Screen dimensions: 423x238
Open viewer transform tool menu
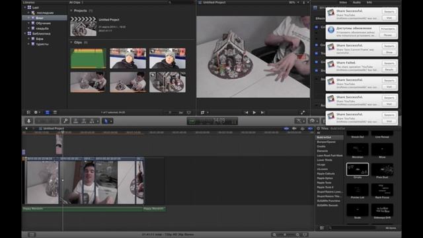coord(204,112)
